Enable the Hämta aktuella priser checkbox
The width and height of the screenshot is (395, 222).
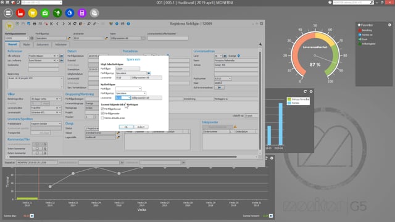point(102,118)
